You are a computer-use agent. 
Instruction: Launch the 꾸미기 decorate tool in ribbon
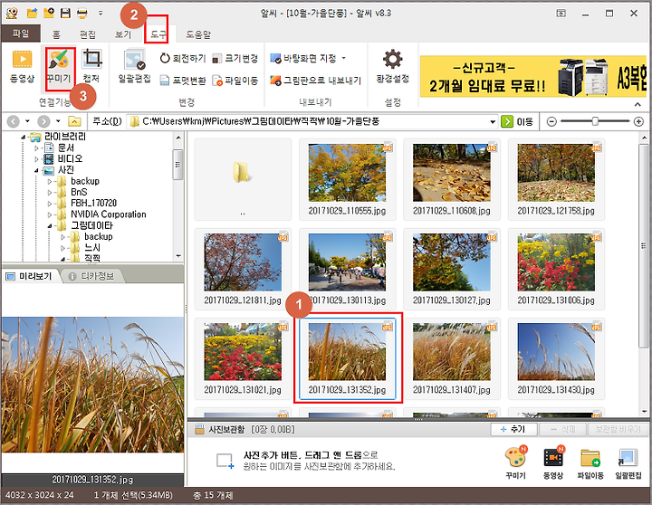(x=59, y=66)
